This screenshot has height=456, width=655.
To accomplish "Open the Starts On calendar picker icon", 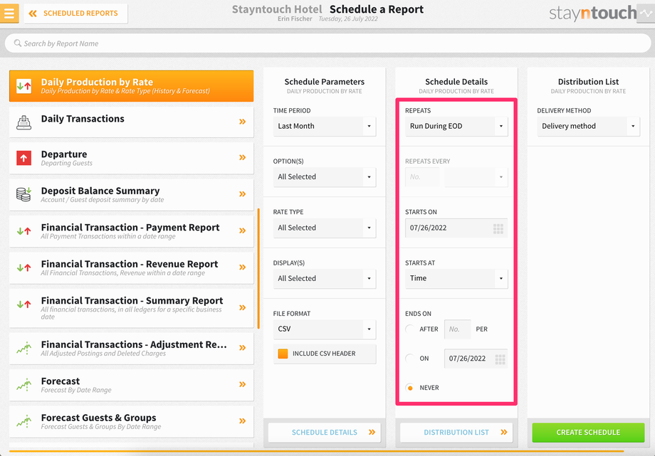I will 498,228.
